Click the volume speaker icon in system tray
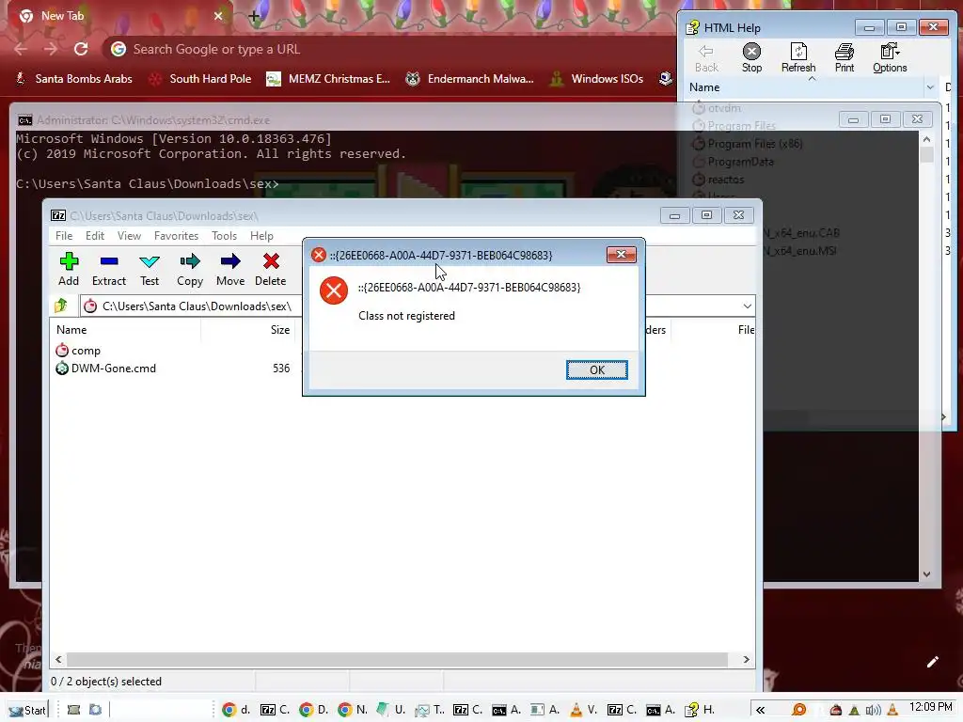 click(873, 711)
